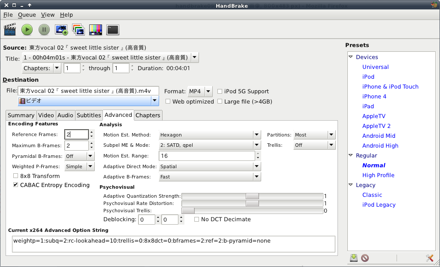Adjust Psychovisual Rate Distortion slider
Screen dimensions: 440x267
(252, 203)
